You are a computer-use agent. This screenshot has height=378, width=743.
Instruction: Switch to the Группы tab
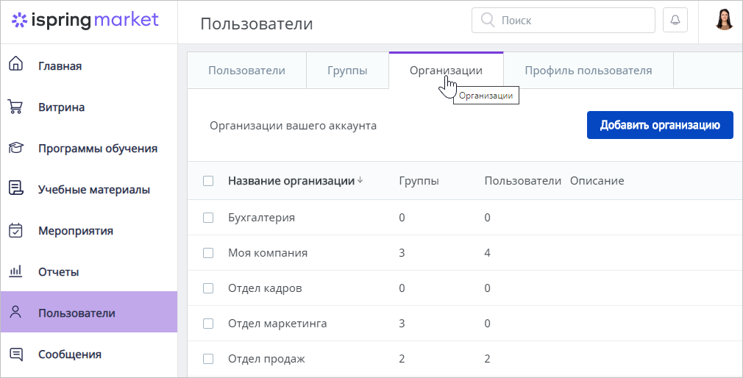click(x=347, y=71)
